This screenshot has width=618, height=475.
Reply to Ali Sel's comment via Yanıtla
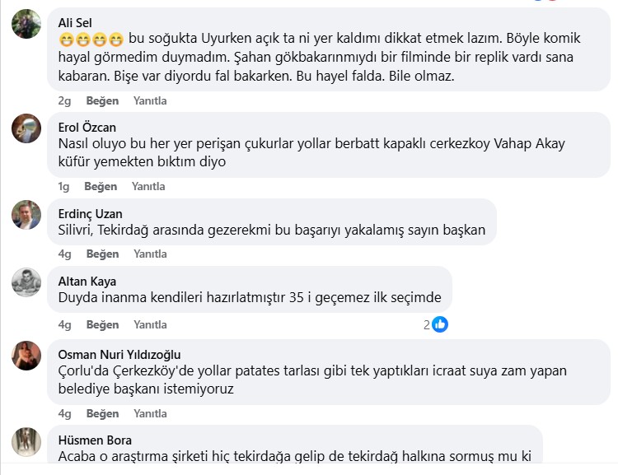150,100
